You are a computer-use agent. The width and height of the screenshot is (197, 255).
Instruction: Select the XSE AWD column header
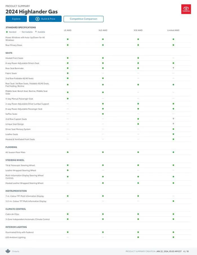[138, 30]
